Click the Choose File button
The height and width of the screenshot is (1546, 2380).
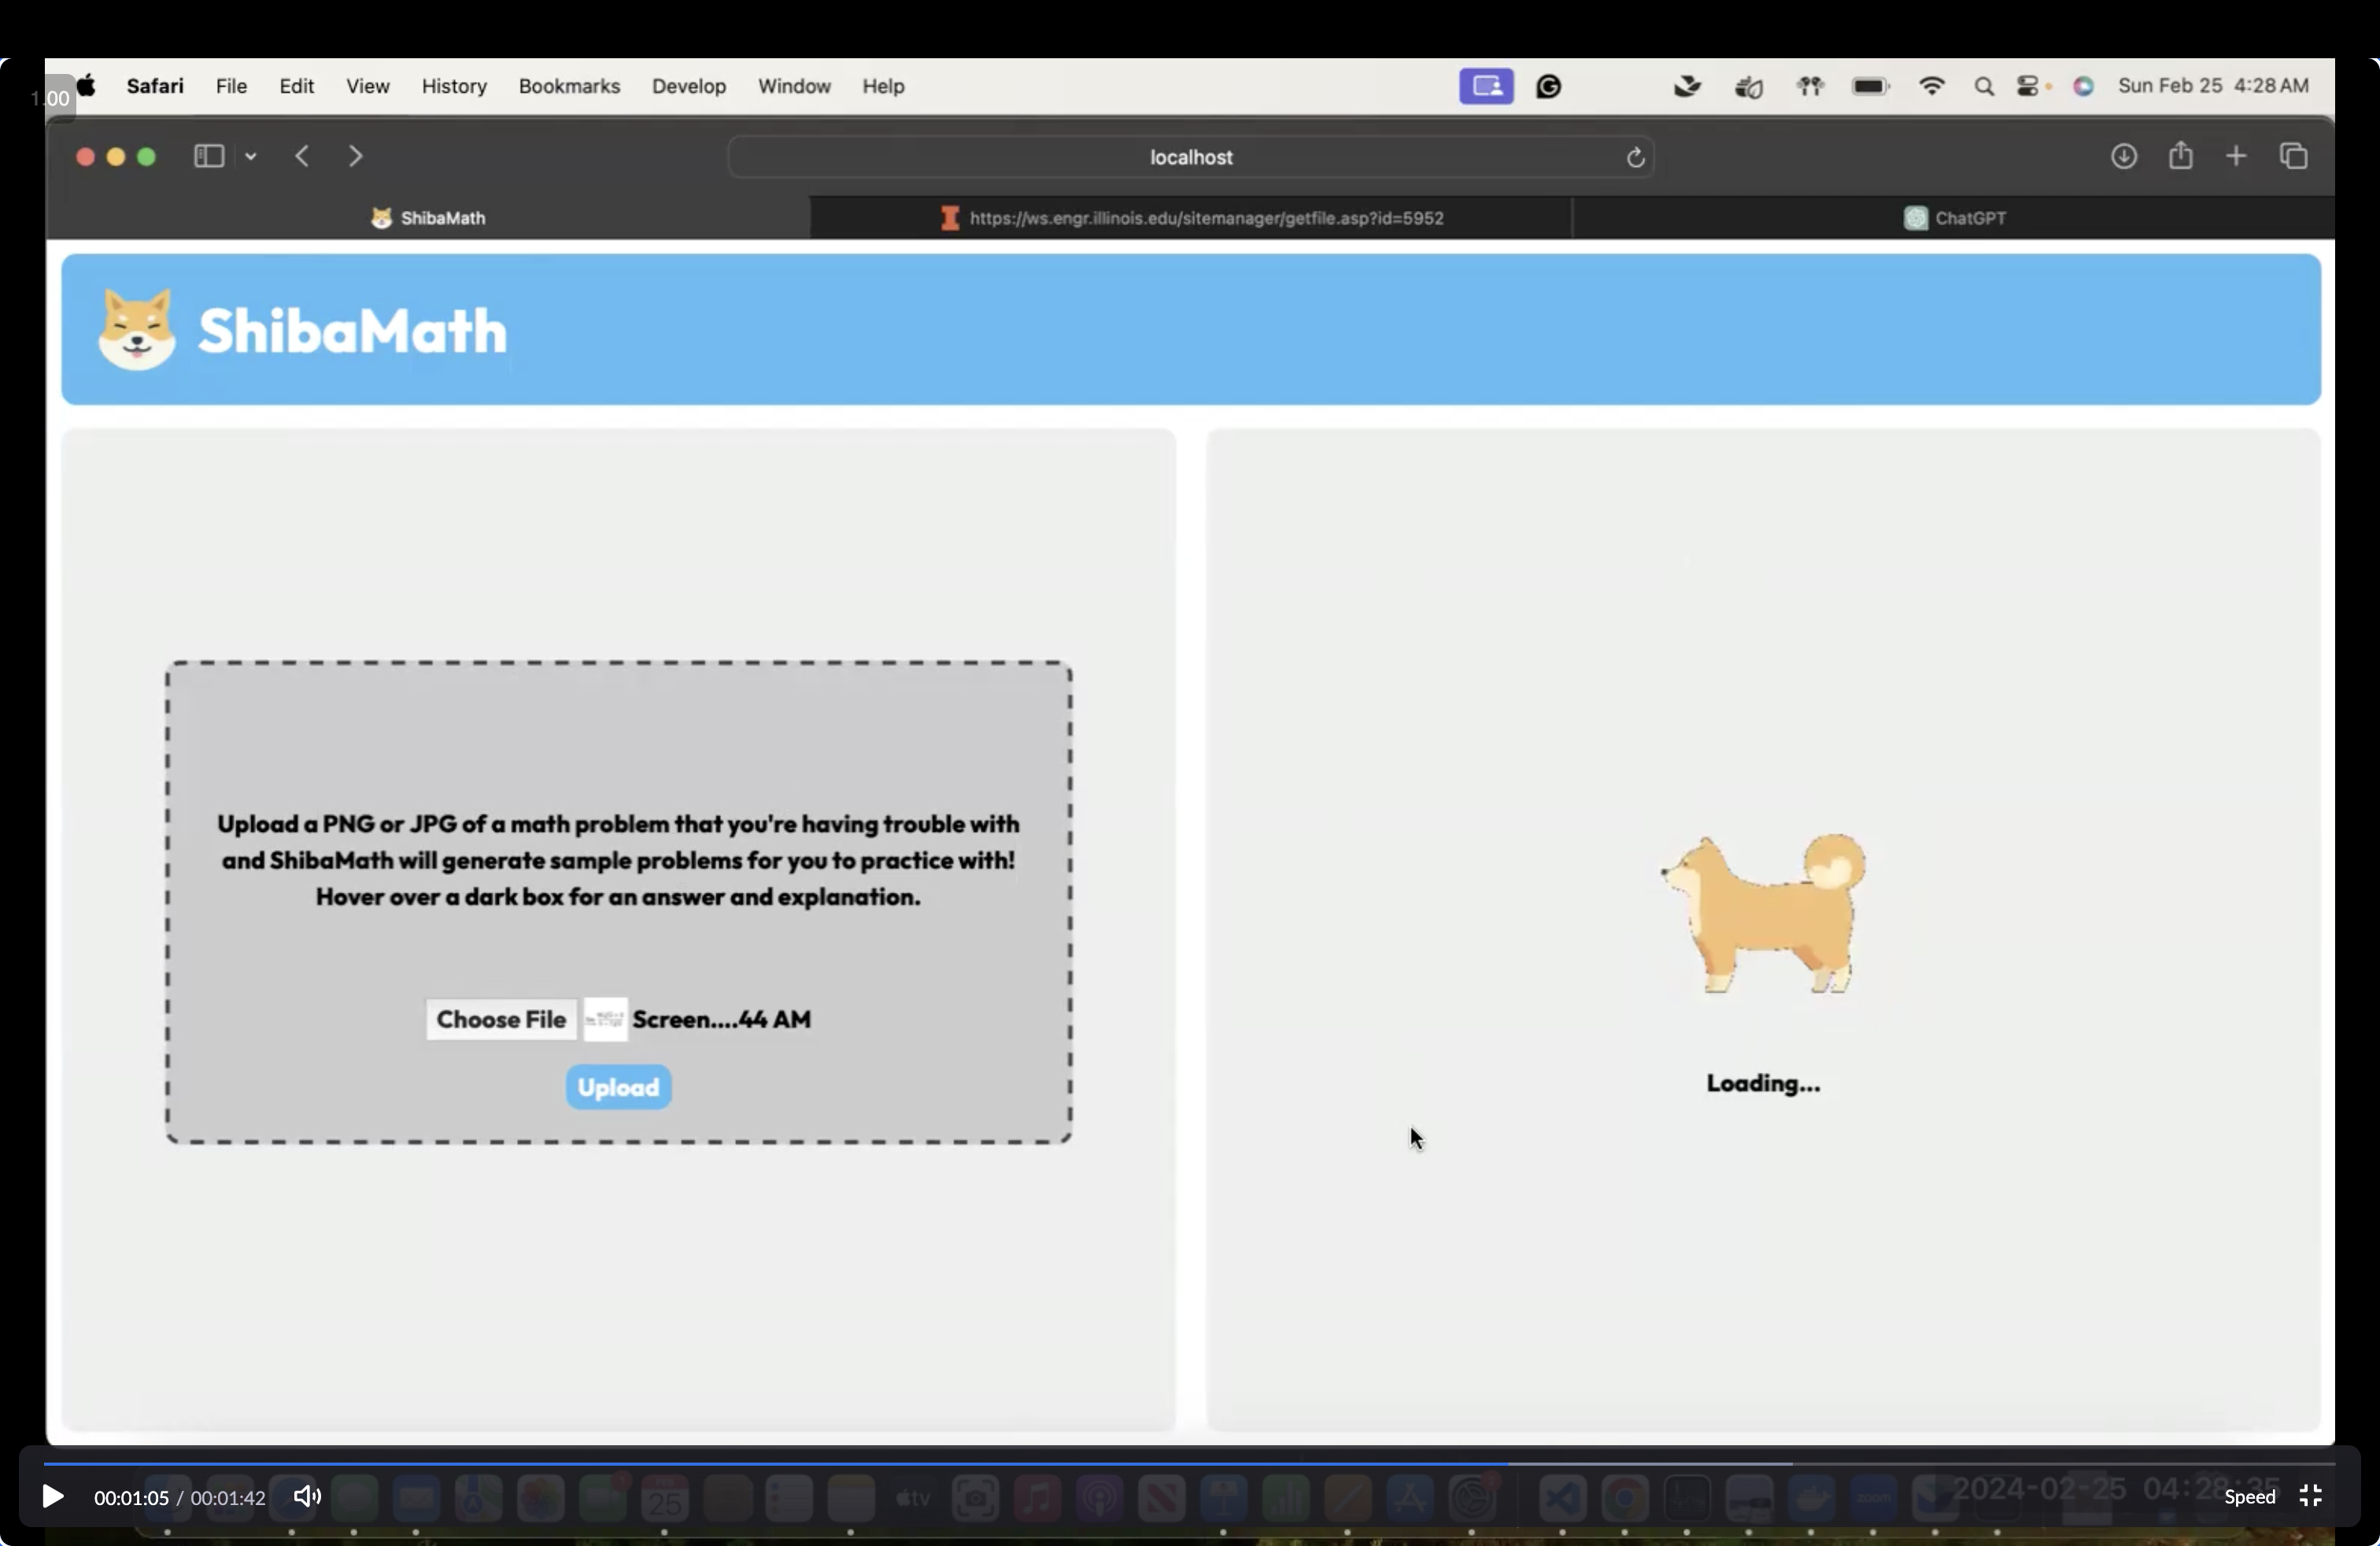(x=501, y=1019)
